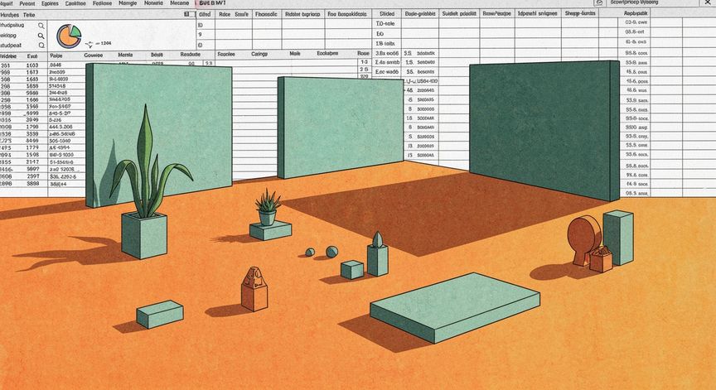The height and width of the screenshot is (390, 716).
Task: Click the cell containing 1103
Action: point(32,65)
